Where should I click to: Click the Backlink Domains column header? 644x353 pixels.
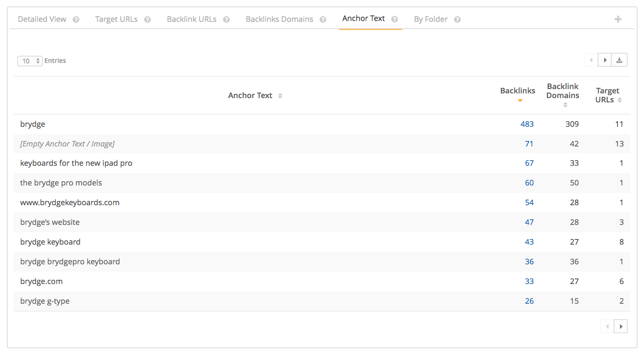point(563,91)
